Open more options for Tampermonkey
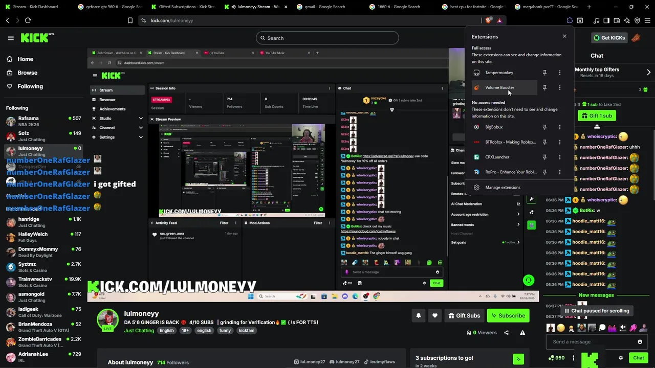 pyautogui.click(x=559, y=73)
